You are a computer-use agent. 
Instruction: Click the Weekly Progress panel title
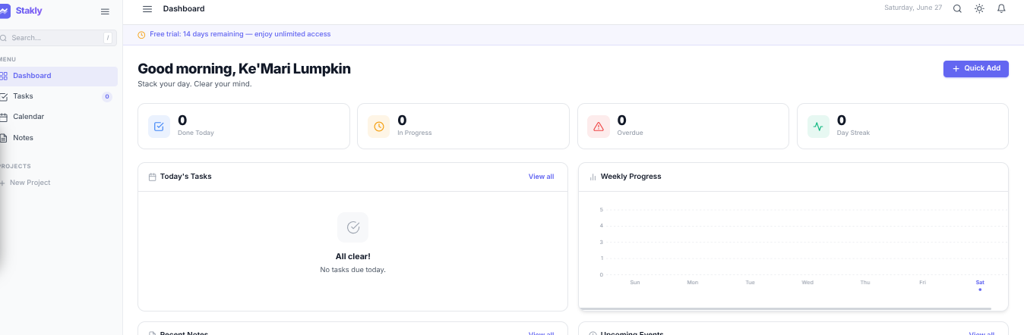coord(631,177)
